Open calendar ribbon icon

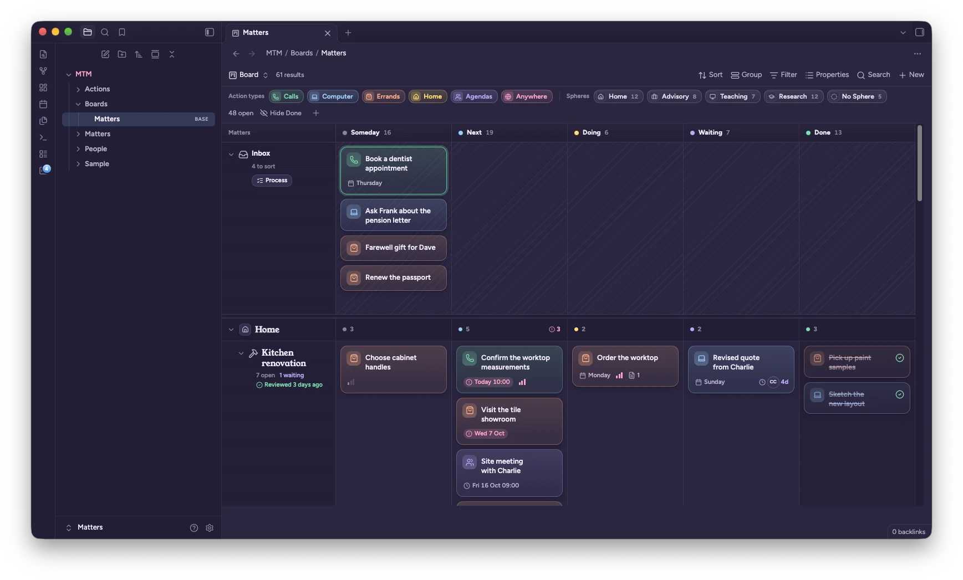point(43,104)
